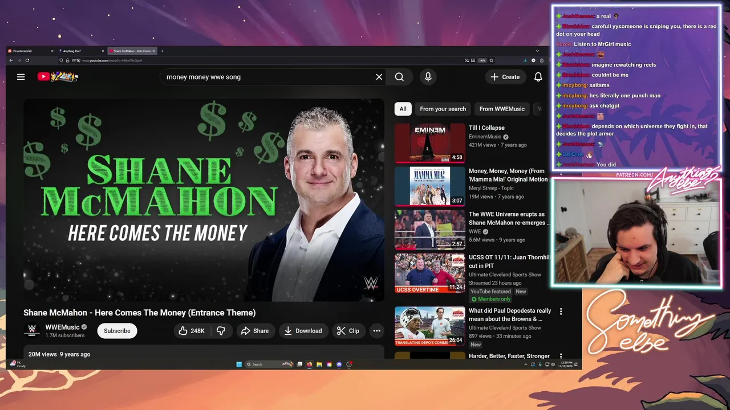730x410 pixels.
Task: Clear the search box with the X
Action: [379, 77]
